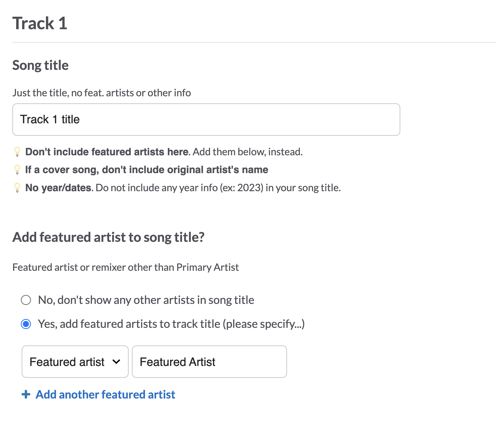This screenshot has height=423, width=496.
Task: Select the Yes, add featured artists option
Action: 26,324
